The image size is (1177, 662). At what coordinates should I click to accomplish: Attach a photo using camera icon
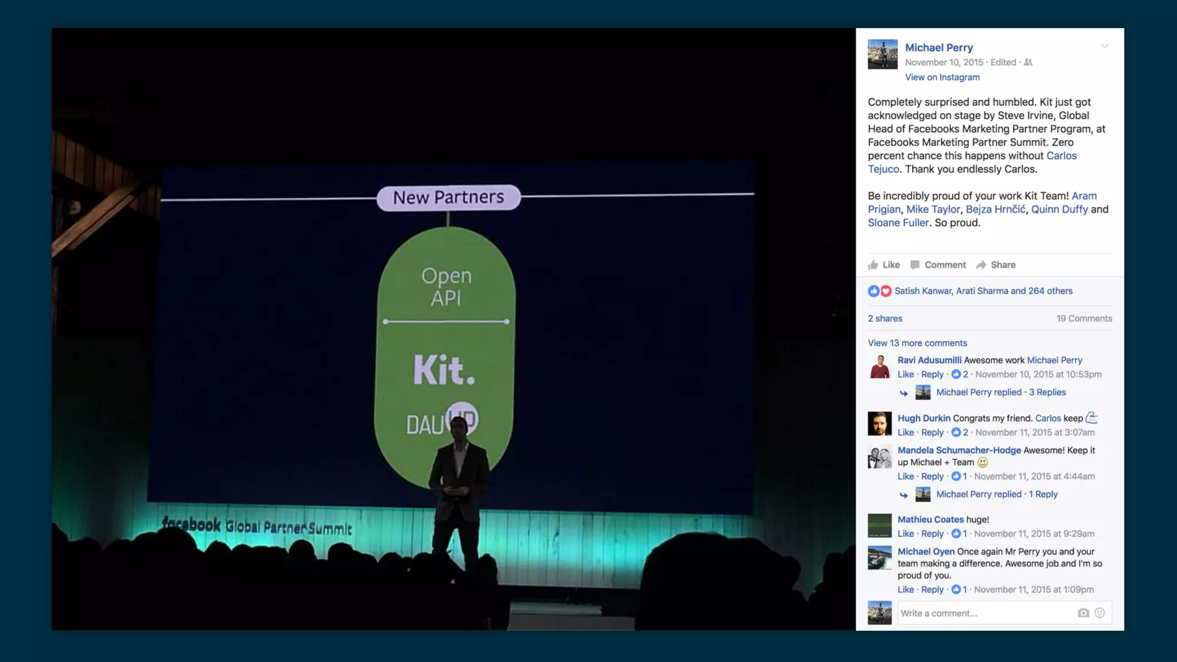coord(1083,613)
